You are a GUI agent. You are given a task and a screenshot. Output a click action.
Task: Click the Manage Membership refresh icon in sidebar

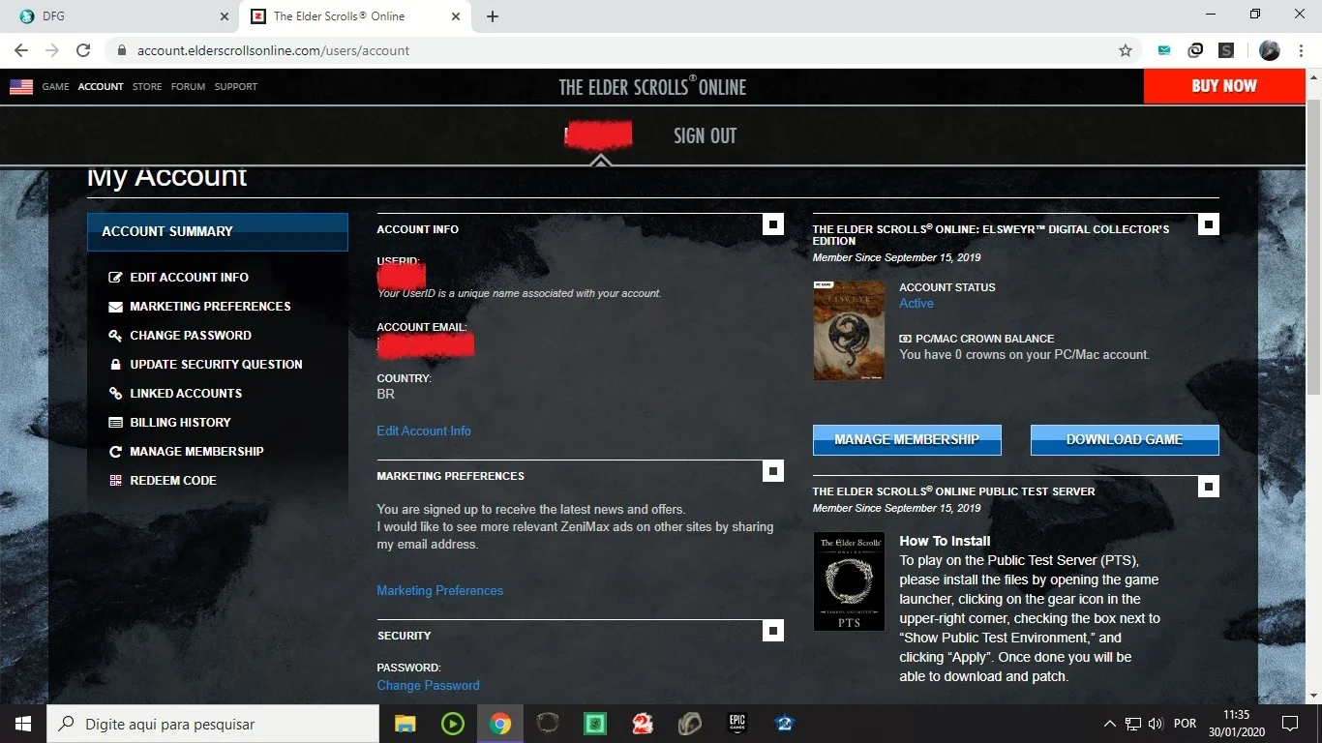click(116, 452)
